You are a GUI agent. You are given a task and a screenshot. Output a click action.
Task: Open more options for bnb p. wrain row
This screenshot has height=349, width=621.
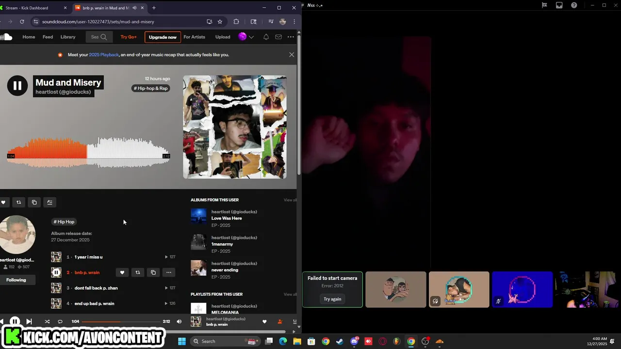click(169, 272)
